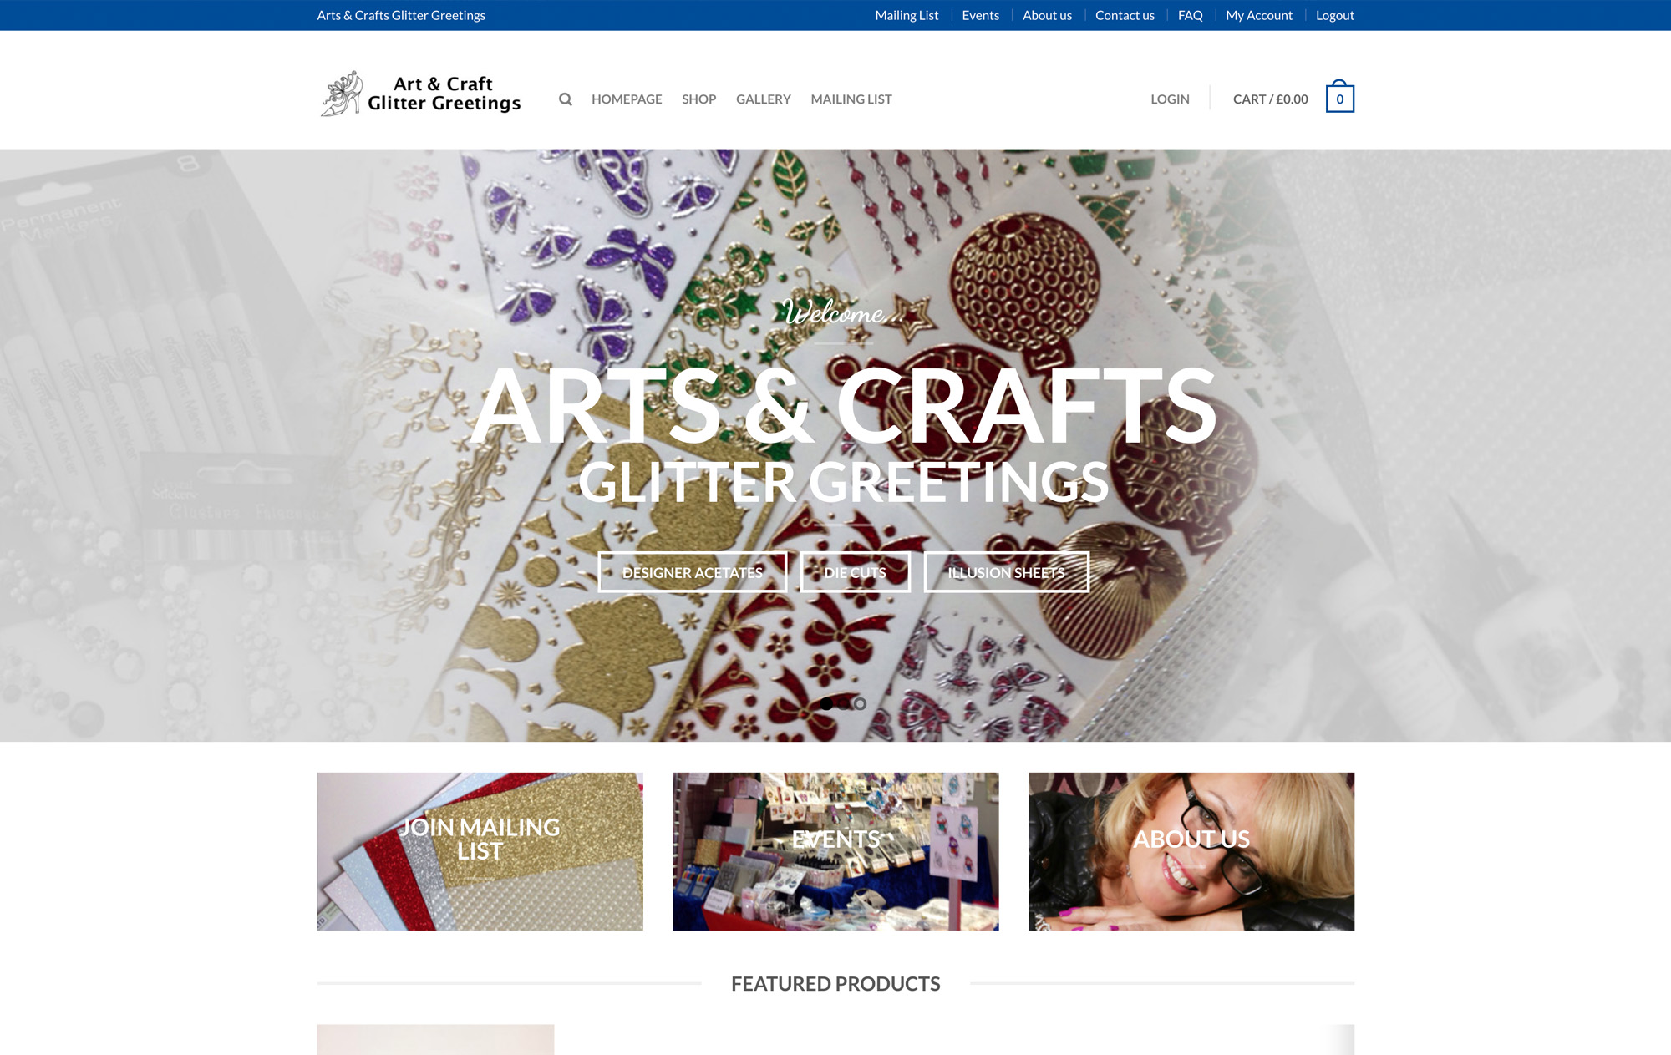
Task: Click the DESIGNER ACETATES button
Action: [x=693, y=572]
